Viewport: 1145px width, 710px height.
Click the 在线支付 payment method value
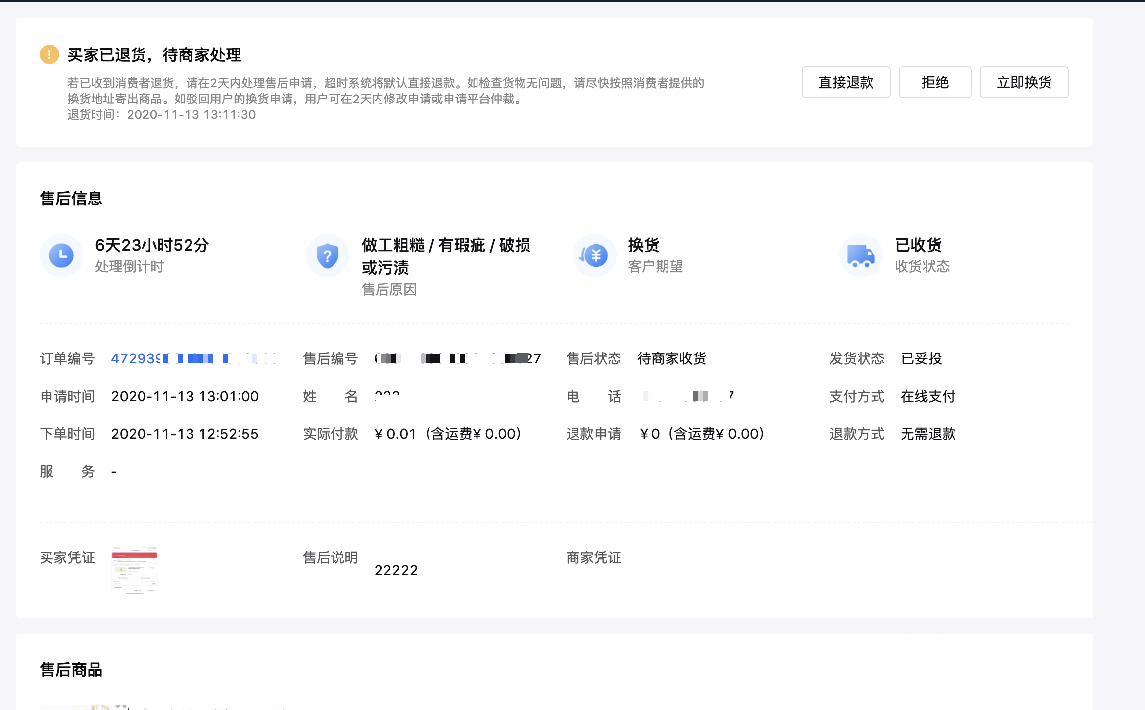click(928, 396)
